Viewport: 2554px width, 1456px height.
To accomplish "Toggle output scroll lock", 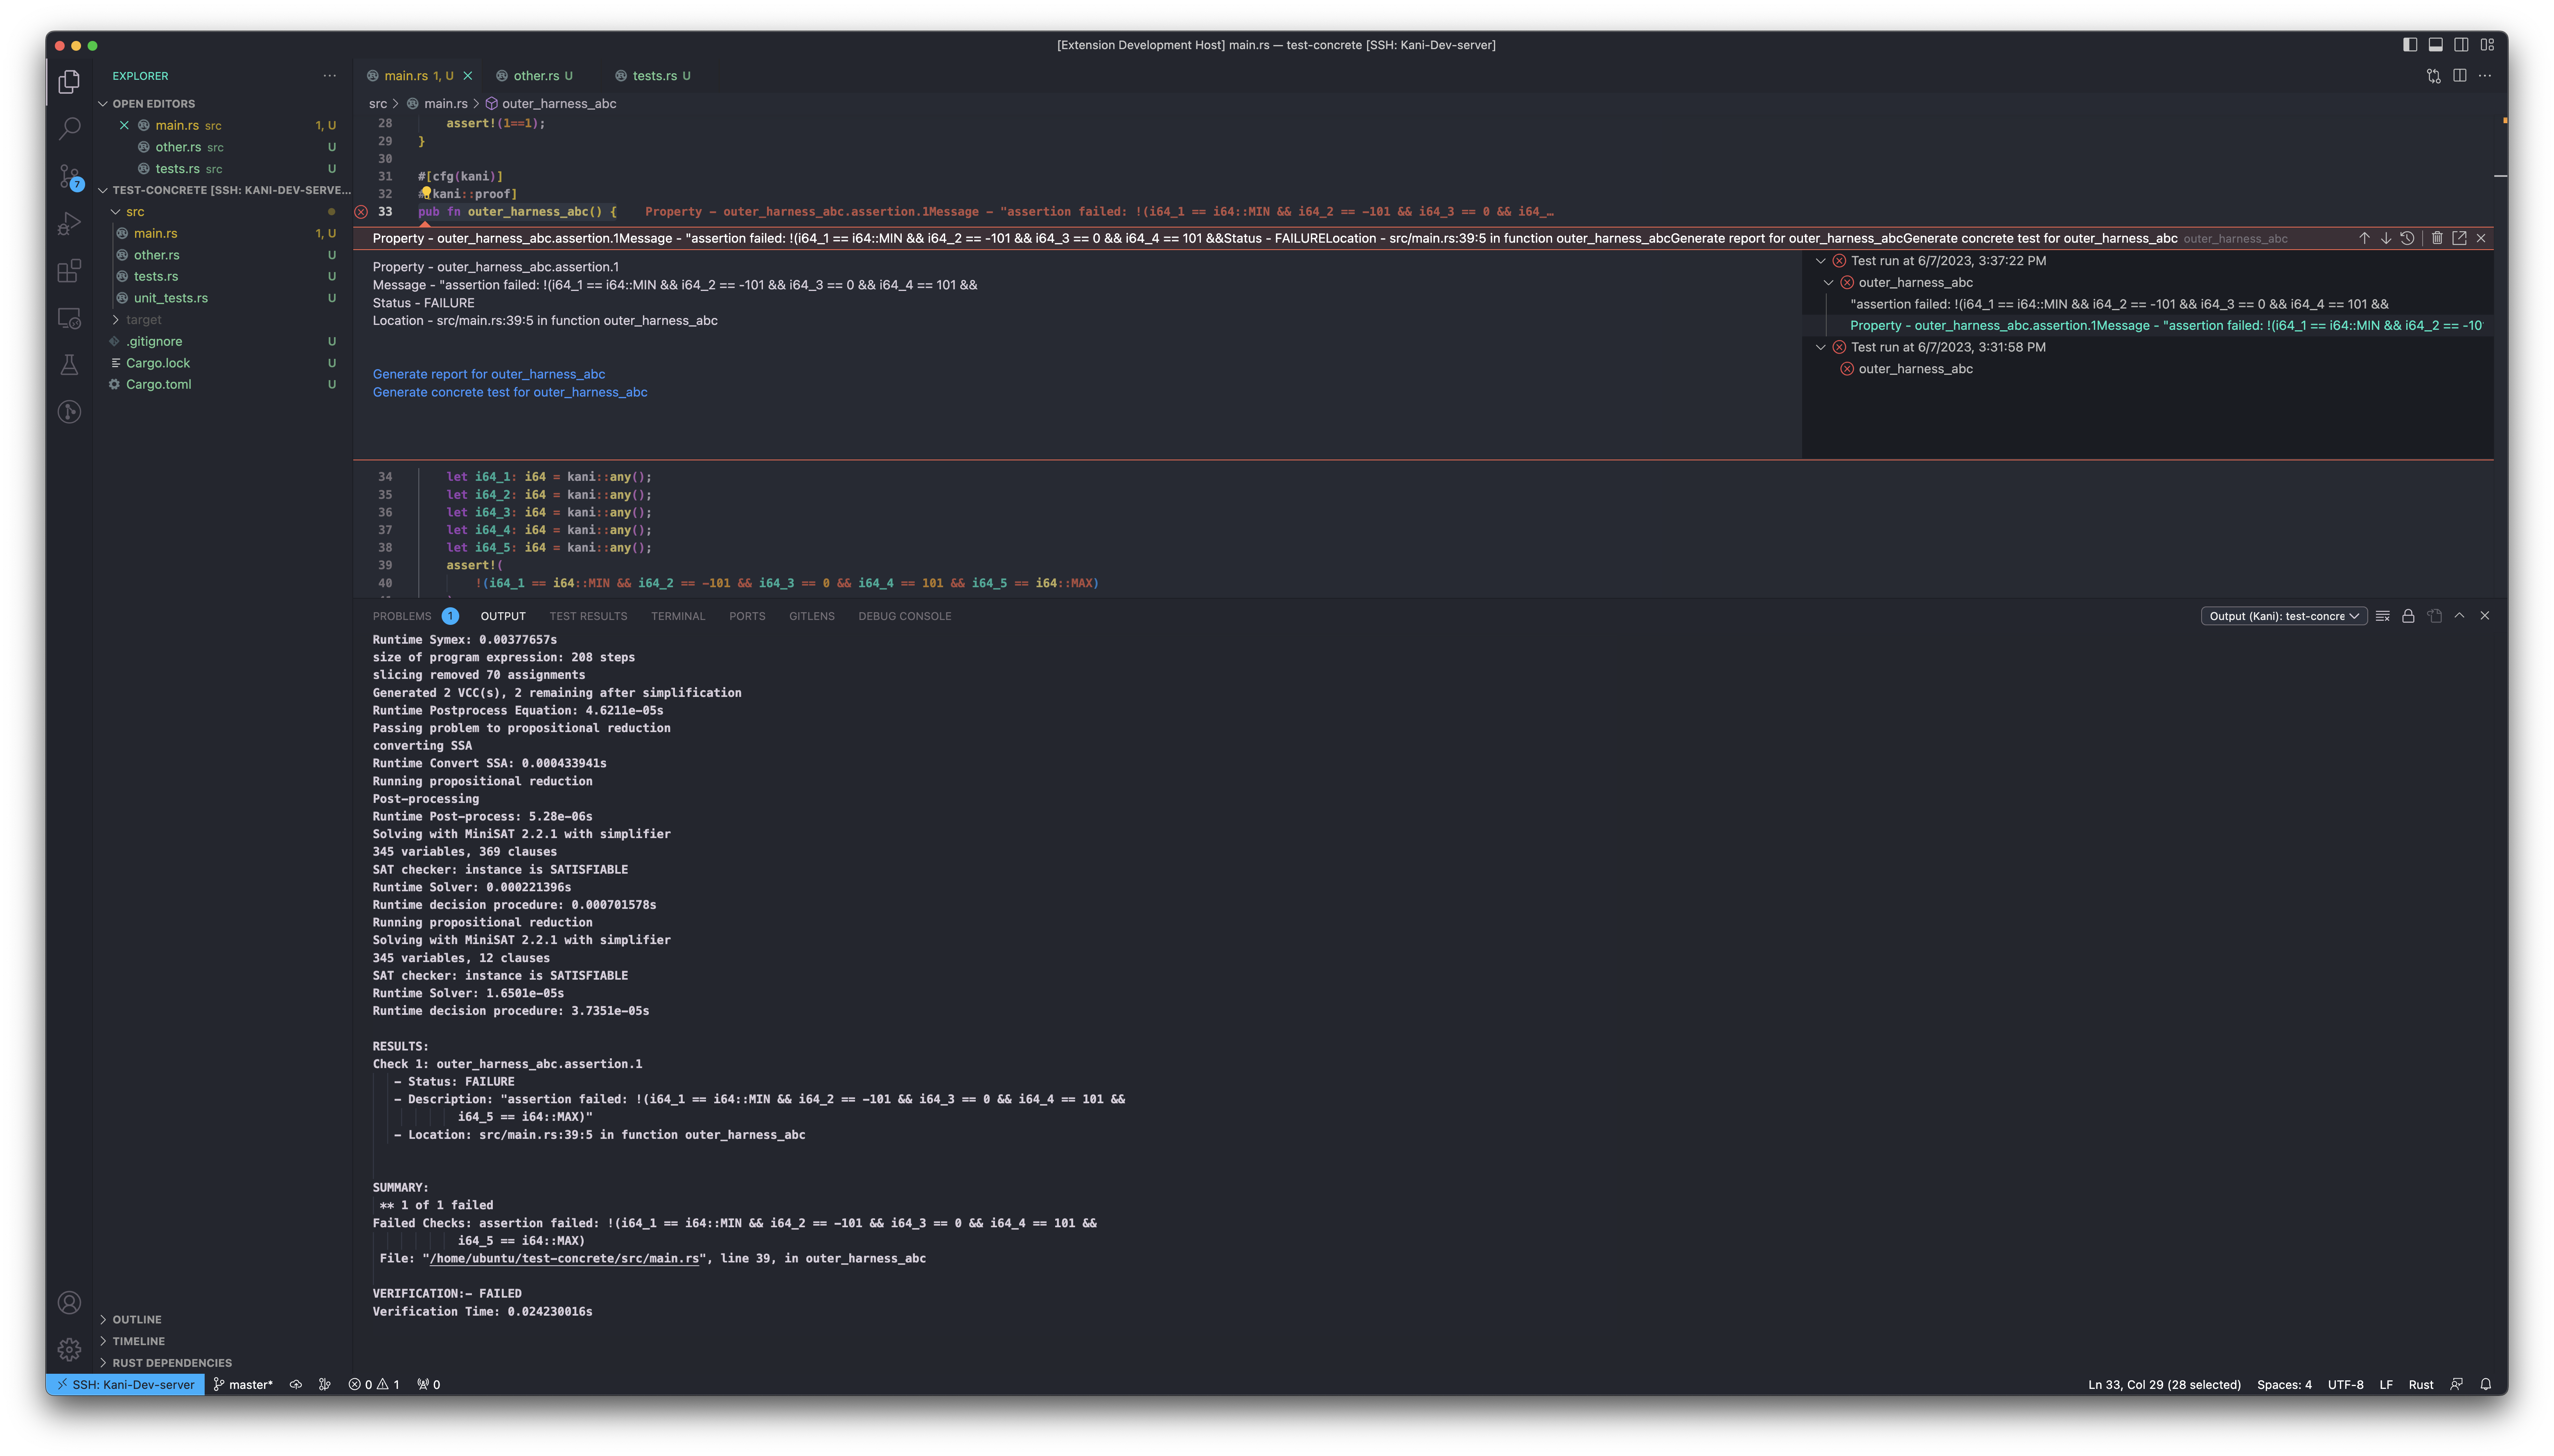I will pyautogui.click(x=2408, y=616).
